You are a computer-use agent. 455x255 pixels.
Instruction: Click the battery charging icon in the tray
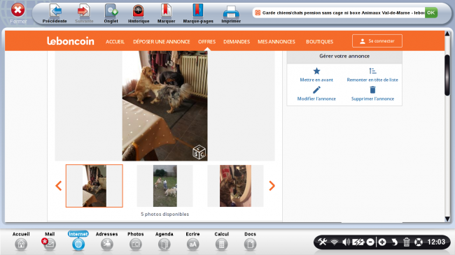point(358,242)
